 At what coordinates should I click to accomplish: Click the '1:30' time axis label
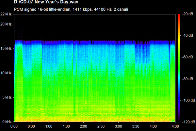pyautogui.click(x=66, y=126)
